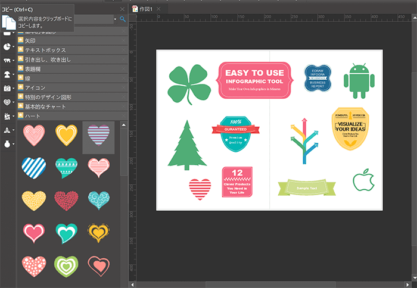This screenshot has width=417, height=288.
Task: Select the pink 12 Clever Products label
Action: [237, 182]
